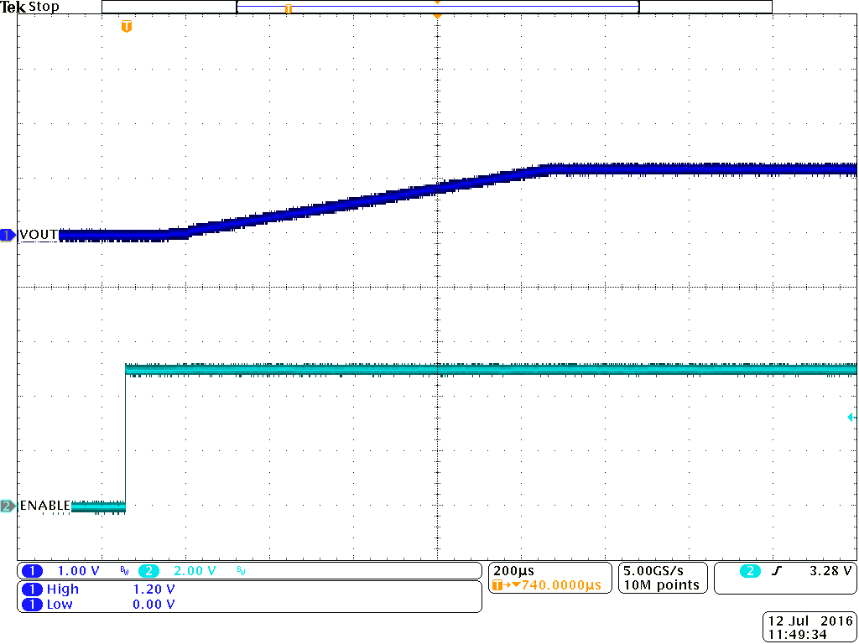Toggle bandwidth limit on Channel 1

124,570
